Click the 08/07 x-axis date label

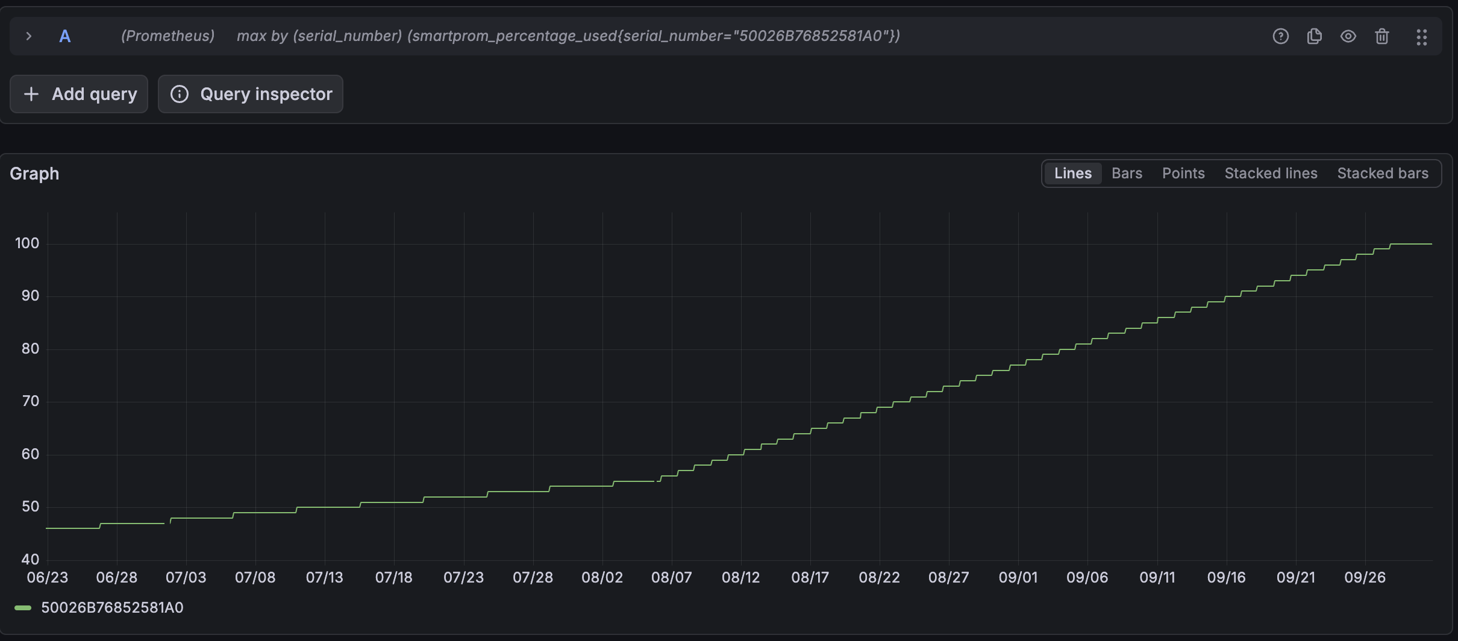(671, 577)
